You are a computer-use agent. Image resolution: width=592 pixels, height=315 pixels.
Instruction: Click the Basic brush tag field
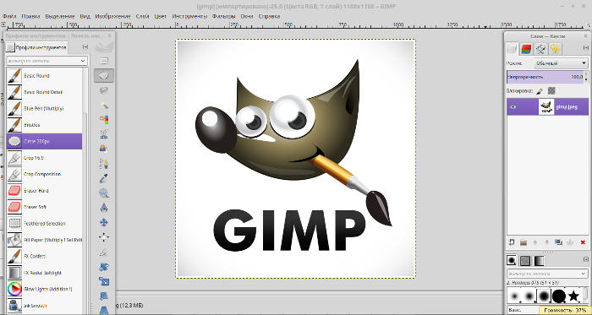[x=523, y=310]
